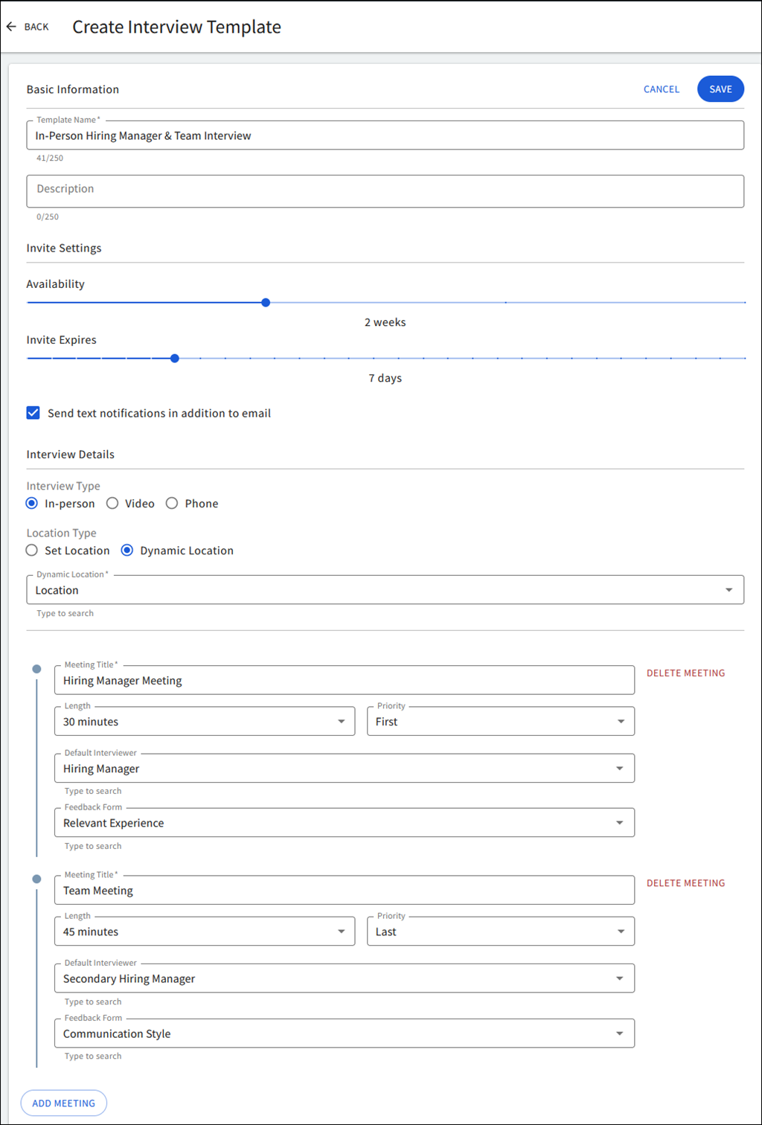Image resolution: width=762 pixels, height=1125 pixels.
Task: Cancel creating the interview template
Action: click(661, 89)
